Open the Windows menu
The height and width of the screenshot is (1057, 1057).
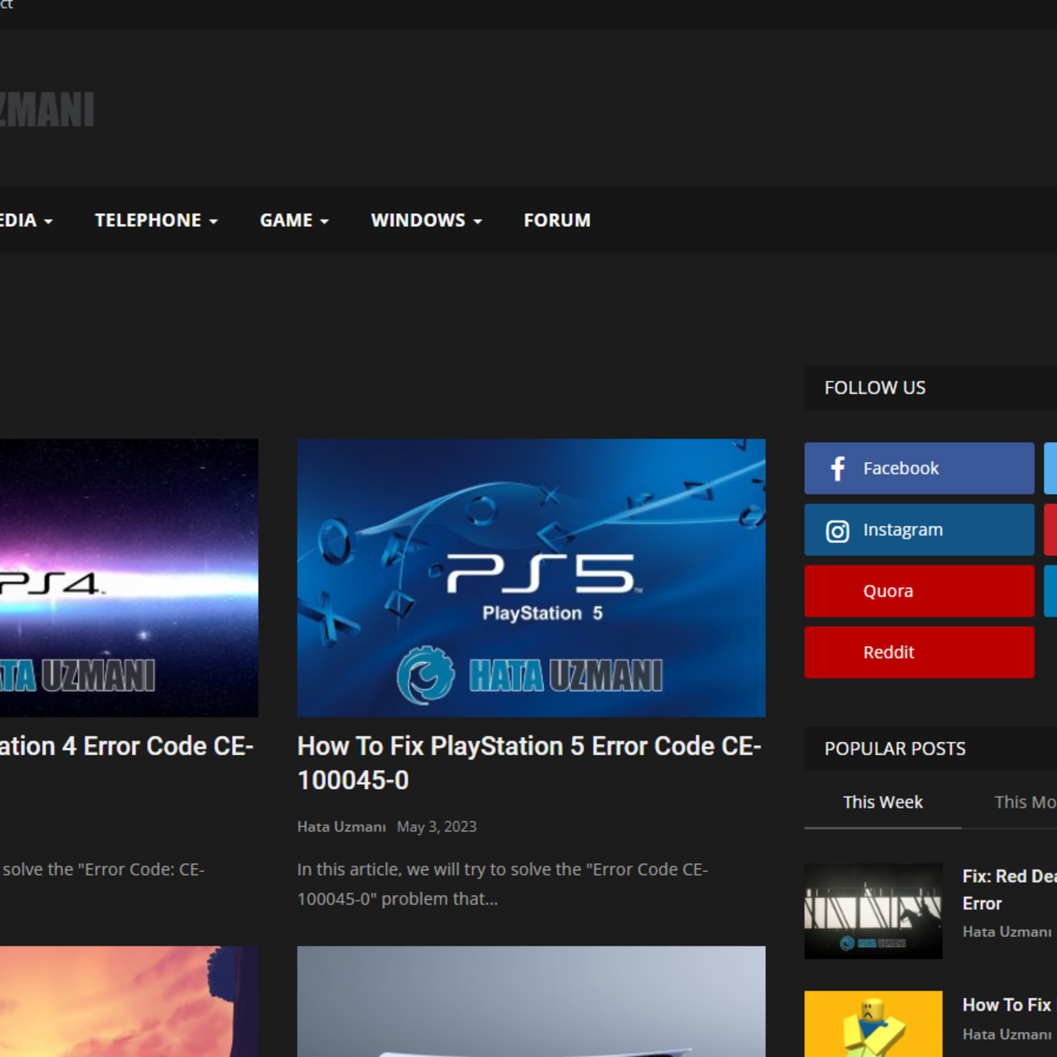(427, 220)
